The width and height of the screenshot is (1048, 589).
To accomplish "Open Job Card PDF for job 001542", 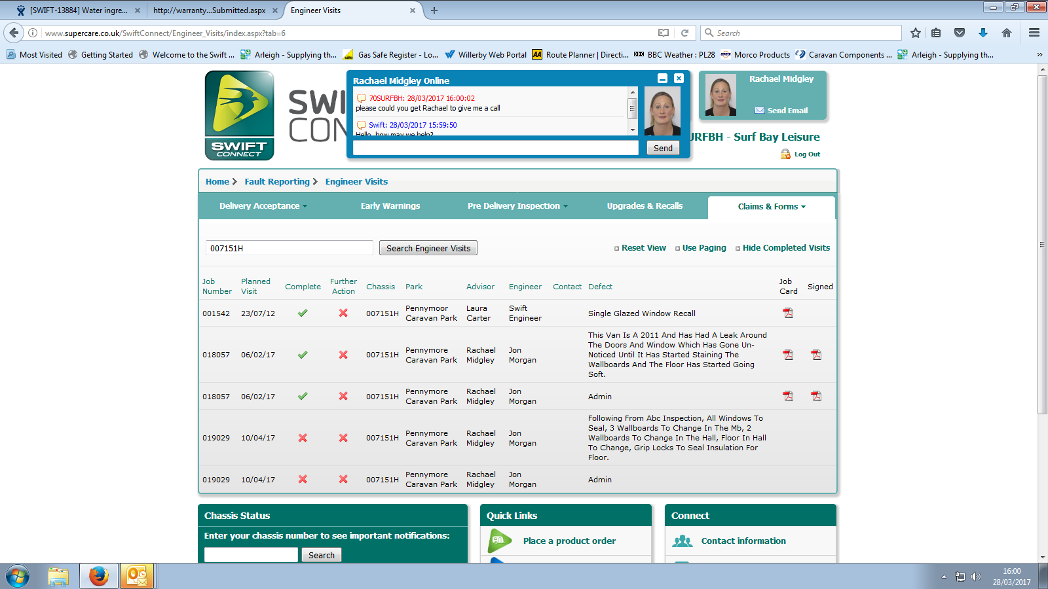I will [x=788, y=313].
